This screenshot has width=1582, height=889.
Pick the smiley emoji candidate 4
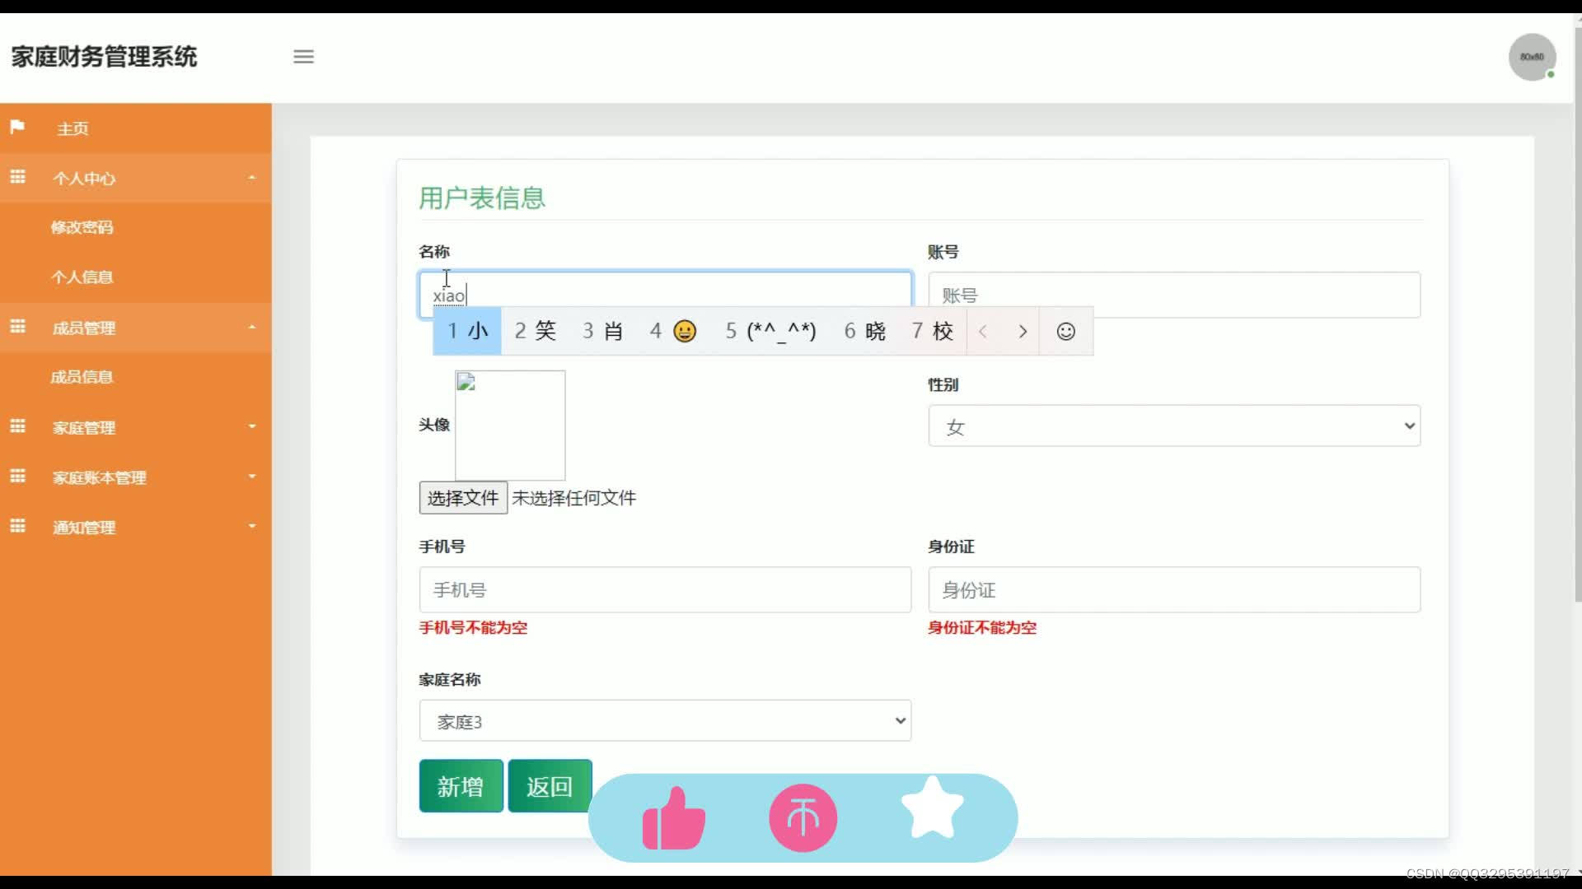[x=673, y=332]
